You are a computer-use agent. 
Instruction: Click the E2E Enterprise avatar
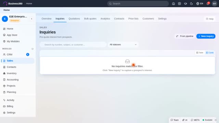tap(5, 19)
